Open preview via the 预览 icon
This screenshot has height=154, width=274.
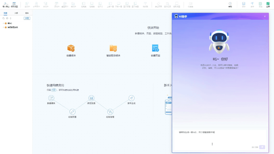pos(260,4)
